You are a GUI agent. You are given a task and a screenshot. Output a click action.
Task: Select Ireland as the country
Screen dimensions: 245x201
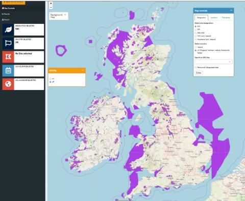pyautogui.click(x=195, y=47)
